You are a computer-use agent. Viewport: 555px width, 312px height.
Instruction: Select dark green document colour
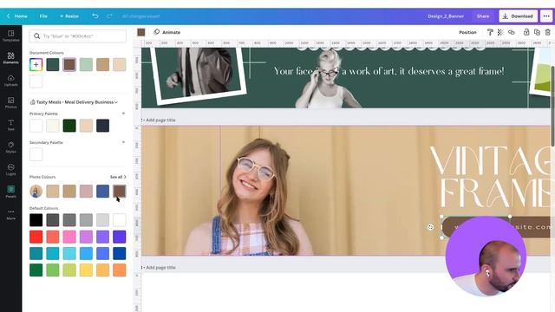tap(52, 64)
